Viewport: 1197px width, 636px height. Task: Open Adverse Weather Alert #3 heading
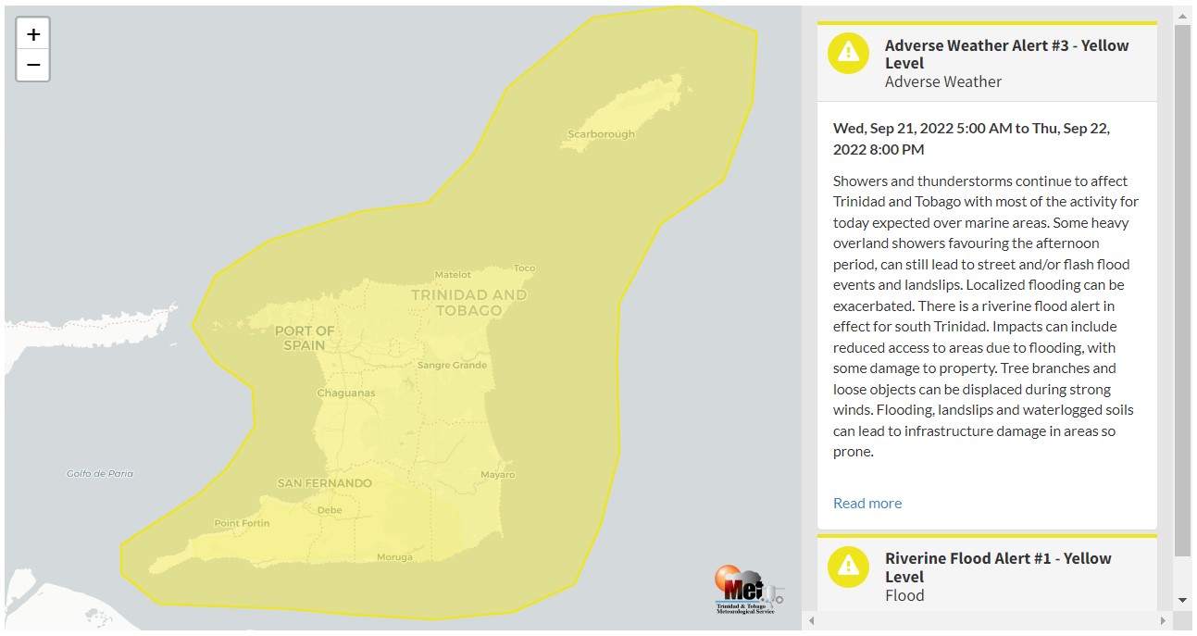1007,55
